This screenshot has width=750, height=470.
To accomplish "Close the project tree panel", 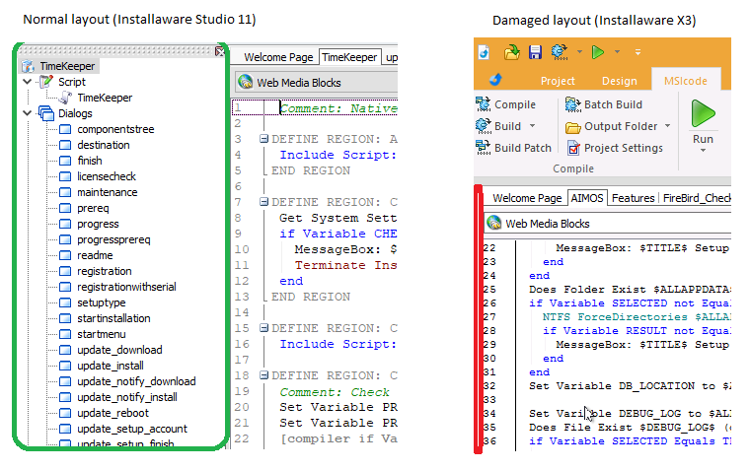I will [x=219, y=51].
